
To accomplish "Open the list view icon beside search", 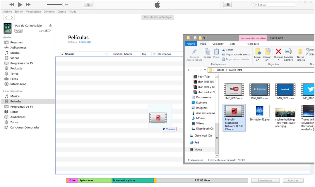I will pos(227,5).
